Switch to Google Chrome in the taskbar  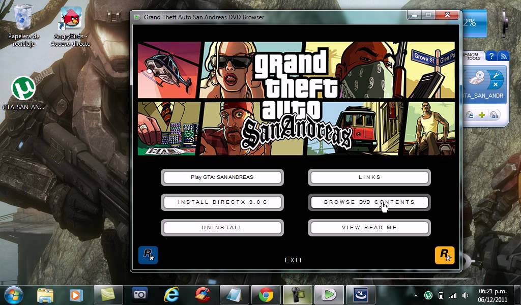click(x=266, y=295)
